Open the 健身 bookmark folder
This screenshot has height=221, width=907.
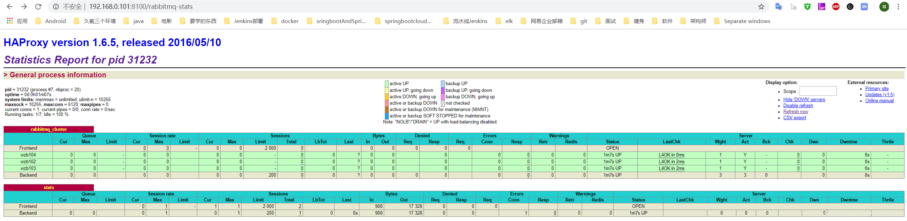click(x=634, y=21)
